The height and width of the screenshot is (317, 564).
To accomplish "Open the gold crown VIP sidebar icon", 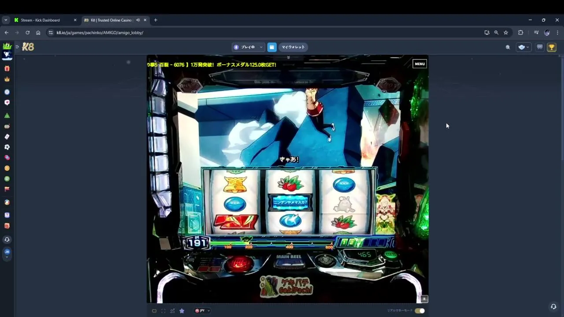I will click(7, 79).
